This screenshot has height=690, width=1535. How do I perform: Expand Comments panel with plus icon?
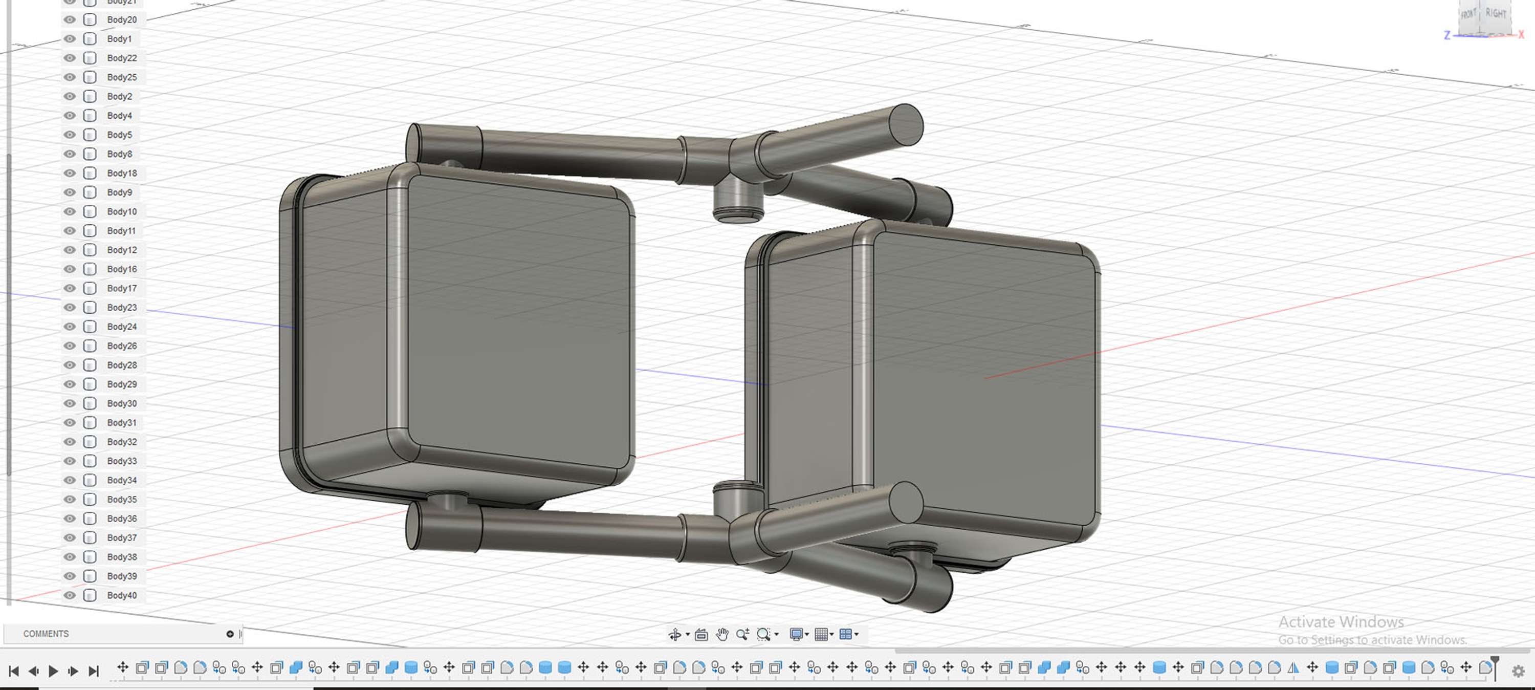[x=230, y=634]
